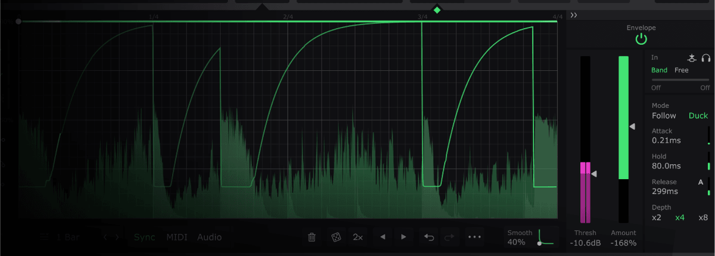The width and height of the screenshot is (715, 256).
Task: Switch input to Band mode
Action: pyautogui.click(x=659, y=70)
